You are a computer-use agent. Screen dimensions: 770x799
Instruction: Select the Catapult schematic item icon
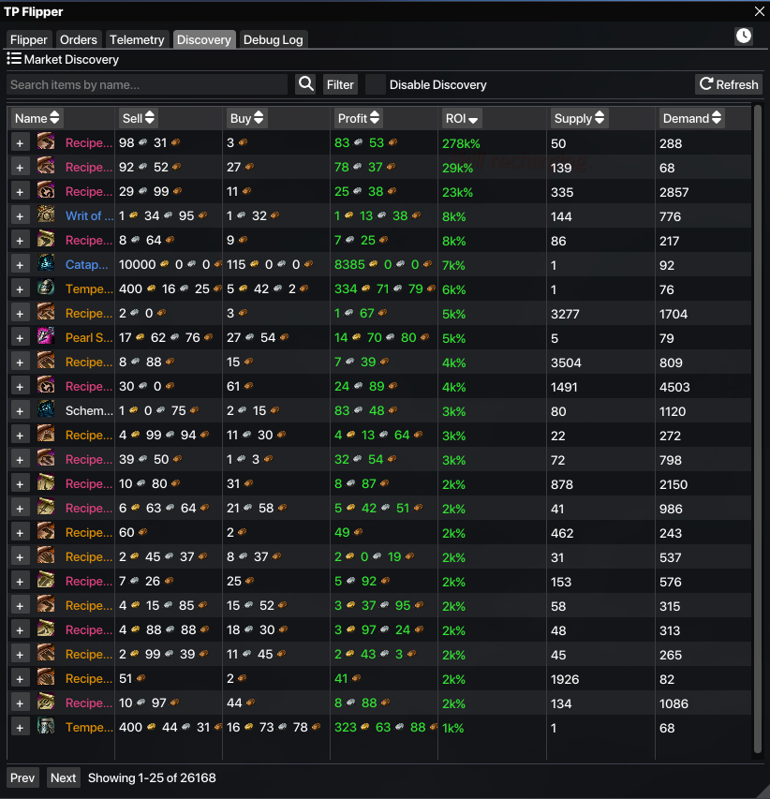pos(46,264)
